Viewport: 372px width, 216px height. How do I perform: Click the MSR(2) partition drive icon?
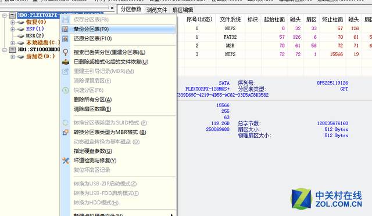click(21, 36)
